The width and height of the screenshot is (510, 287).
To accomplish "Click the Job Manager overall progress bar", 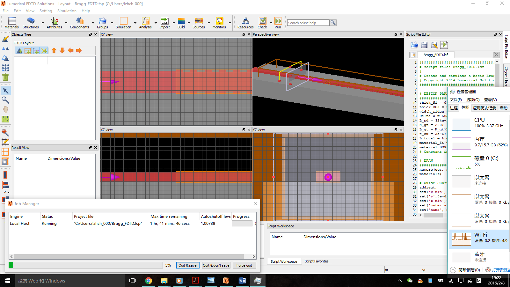I will point(86,265).
